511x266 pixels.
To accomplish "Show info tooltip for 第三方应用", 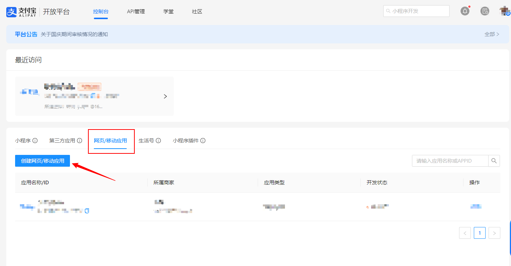I will point(80,141).
